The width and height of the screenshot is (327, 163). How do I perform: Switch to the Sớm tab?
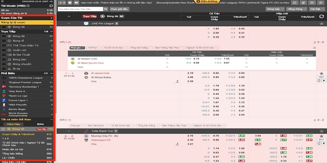tap(40, 124)
